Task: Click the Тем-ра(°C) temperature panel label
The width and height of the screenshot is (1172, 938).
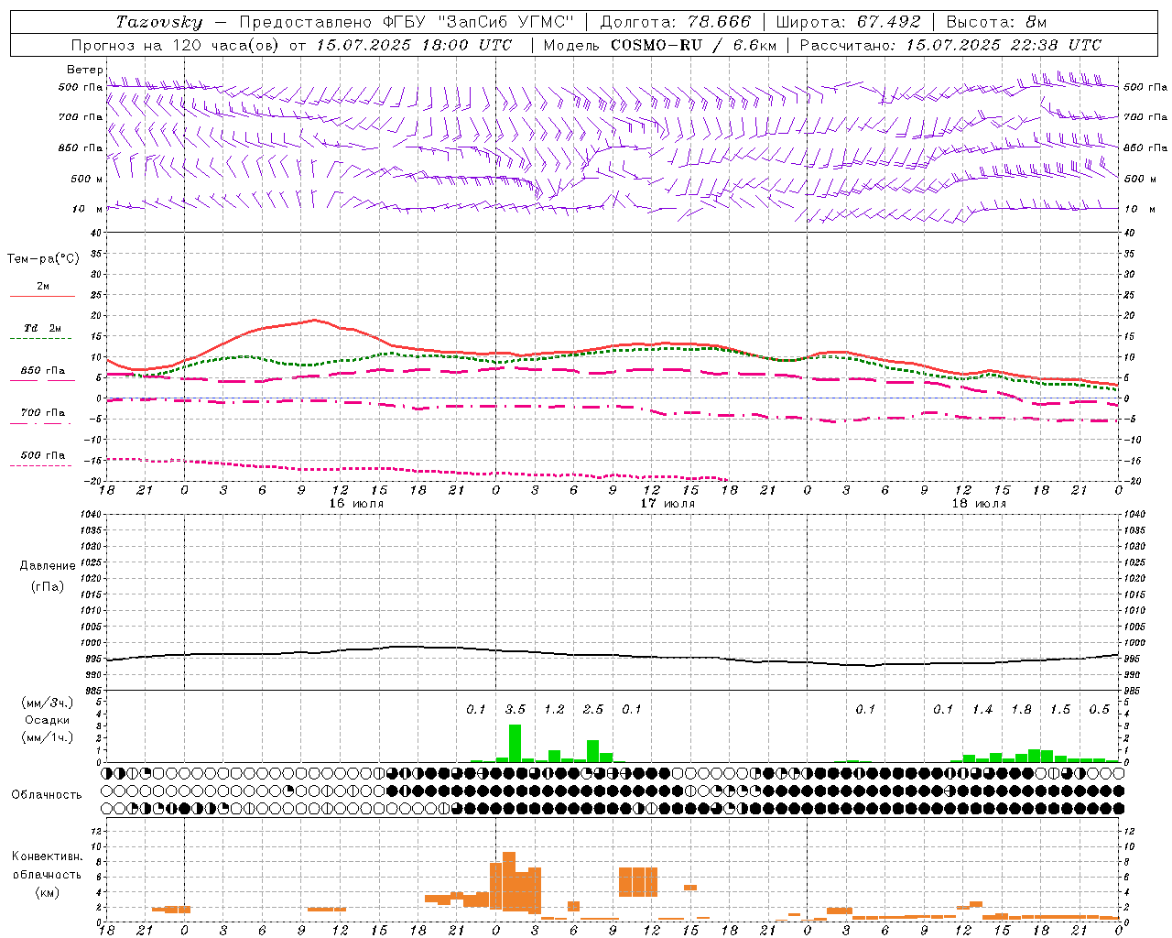Action: pyautogui.click(x=43, y=258)
